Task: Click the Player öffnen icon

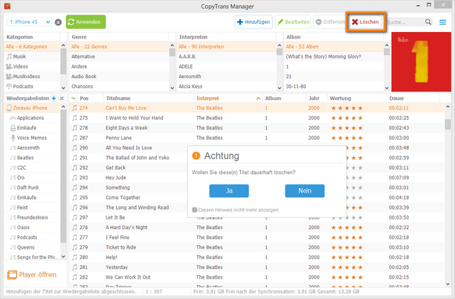Action: [12, 275]
